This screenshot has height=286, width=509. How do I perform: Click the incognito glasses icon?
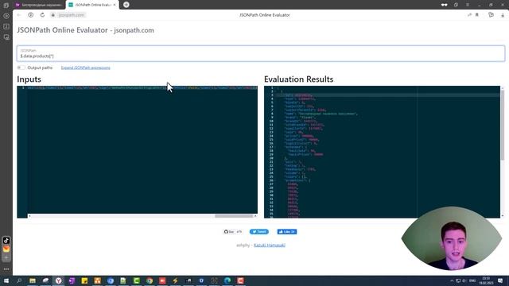pyautogui.click(x=444, y=5)
